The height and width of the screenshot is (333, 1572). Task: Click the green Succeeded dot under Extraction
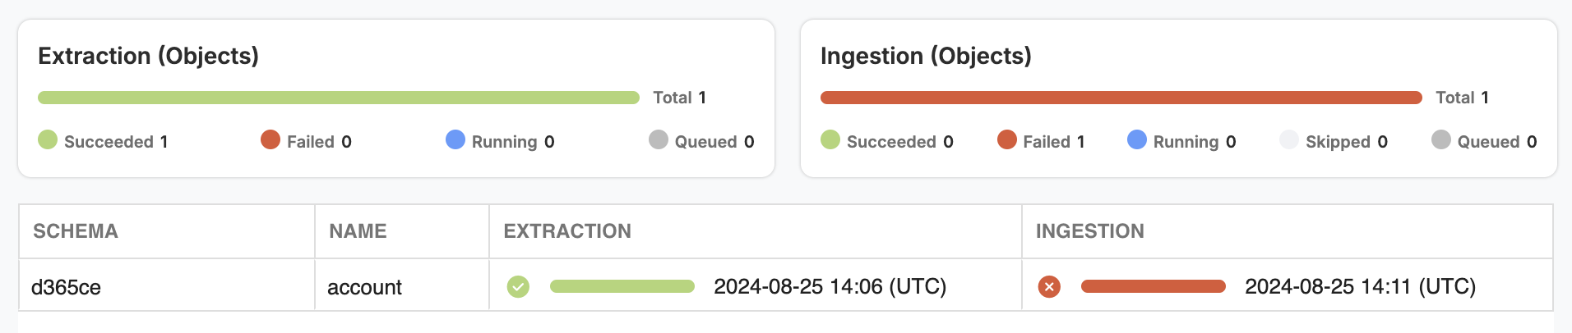click(48, 139)
